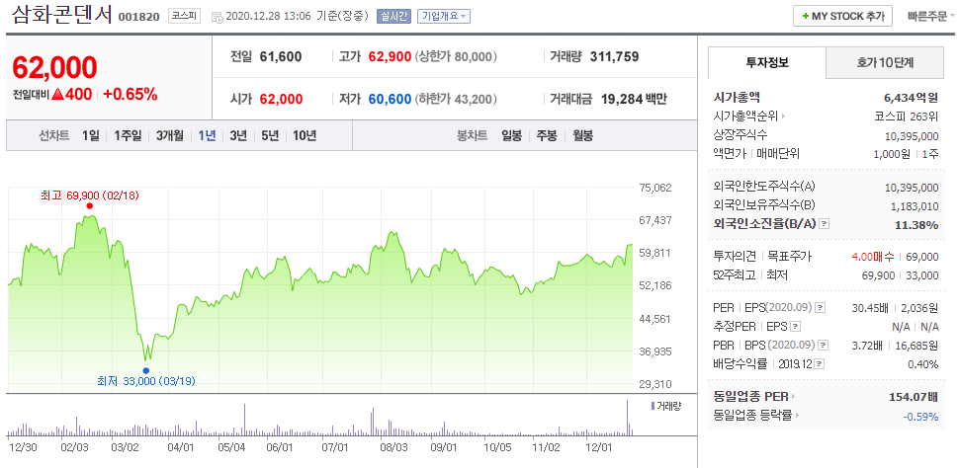The image size is (959, 468).
Task: Click the 상한가 80,000 limit text
Action: [x=456, y=57]
